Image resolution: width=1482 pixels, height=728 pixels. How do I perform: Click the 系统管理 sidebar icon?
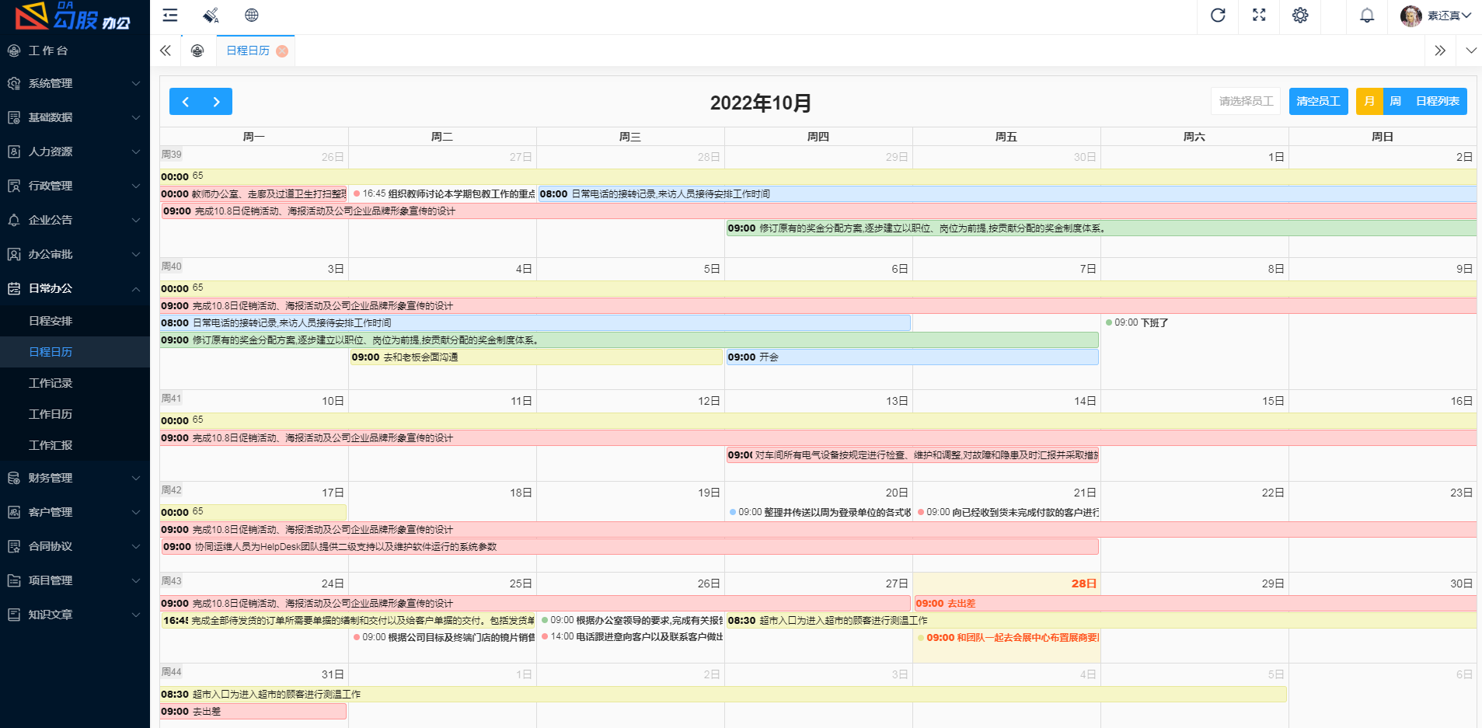point(14,83)
